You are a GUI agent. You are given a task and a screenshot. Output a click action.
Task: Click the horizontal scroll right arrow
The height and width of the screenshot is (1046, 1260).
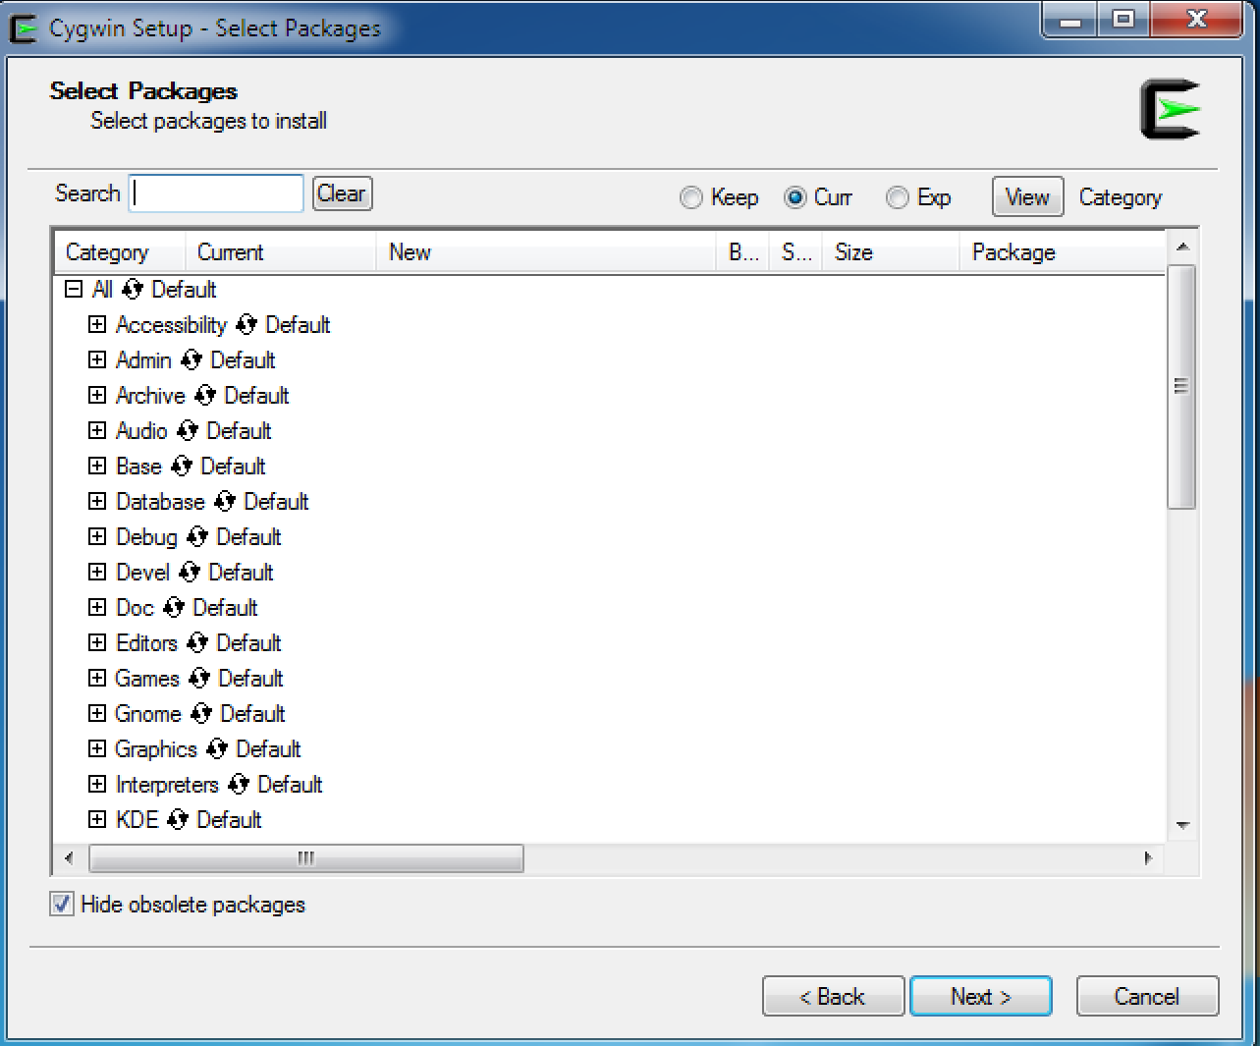click(x=1147, y=858)
